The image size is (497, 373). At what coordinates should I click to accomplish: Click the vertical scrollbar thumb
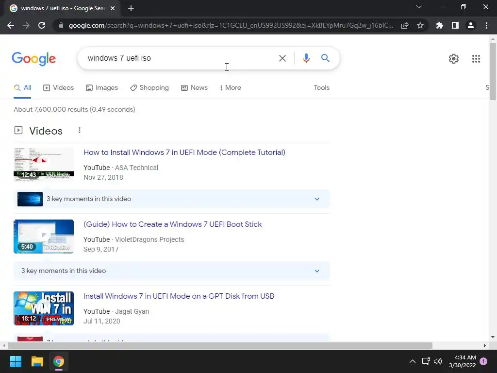(x=493, y=71)
